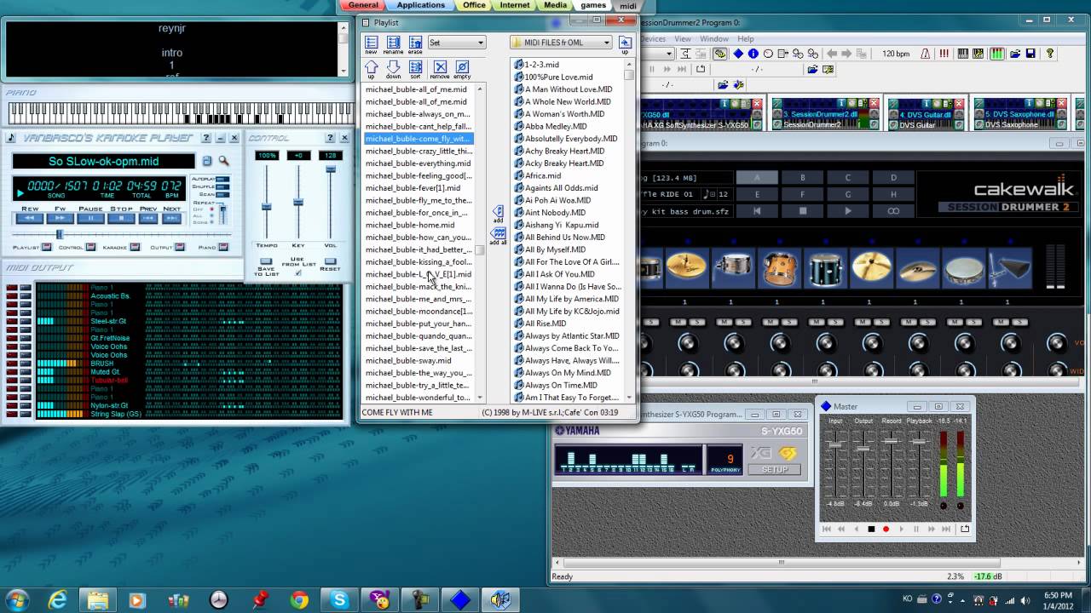Switch to the games tab
This screenshot has height=613, width=1091.
pyautogui.click(x=593, y=5)
